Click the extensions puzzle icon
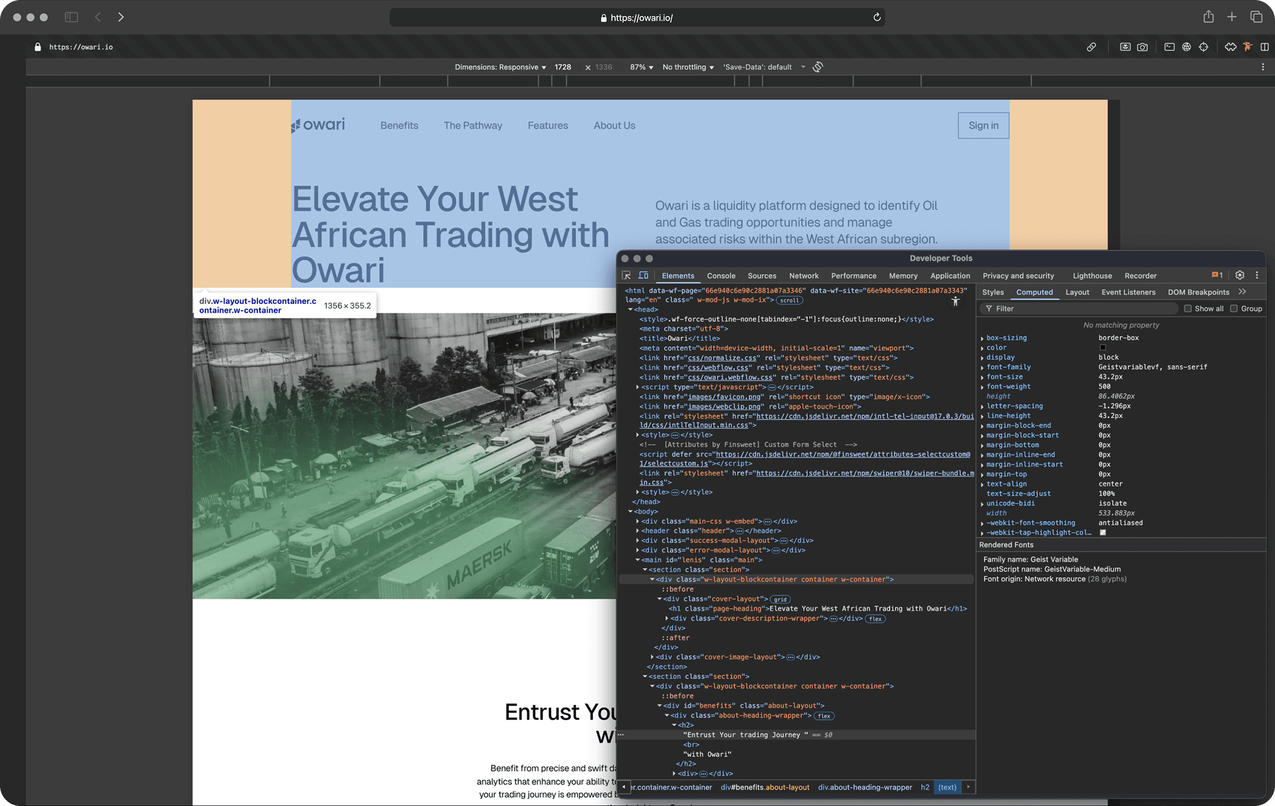This screenshot has height=806, width=1275. pos(1230,47)
